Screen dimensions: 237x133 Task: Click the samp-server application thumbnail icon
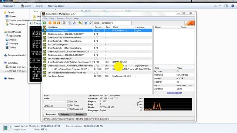tap(7, 128)
